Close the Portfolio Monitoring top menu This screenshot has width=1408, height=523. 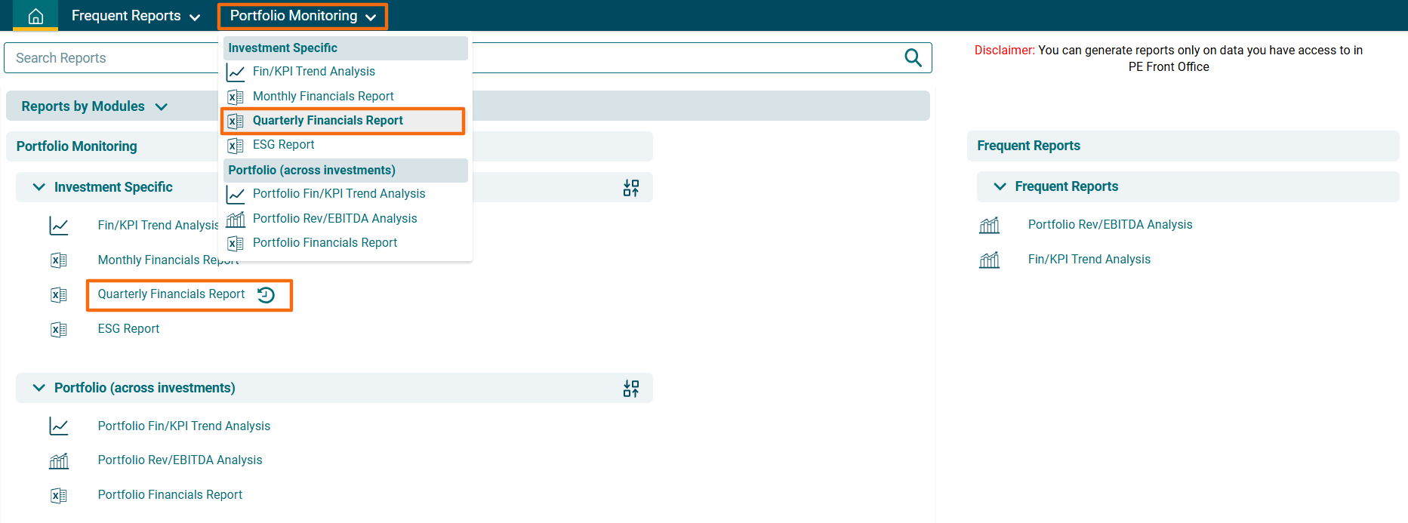click(x=302, y=16)
